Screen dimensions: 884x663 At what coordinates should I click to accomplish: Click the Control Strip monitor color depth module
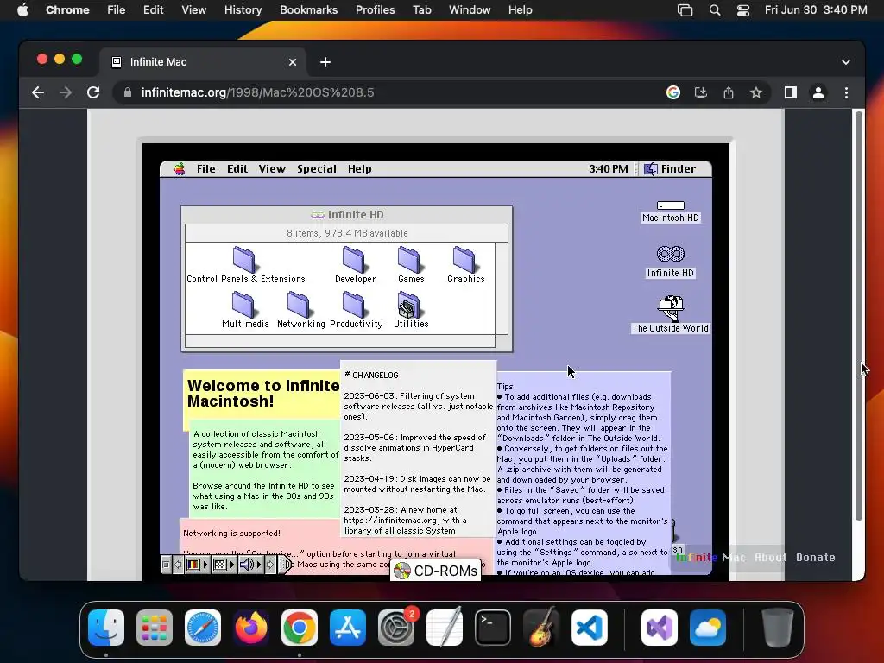[x=193, y=565]
